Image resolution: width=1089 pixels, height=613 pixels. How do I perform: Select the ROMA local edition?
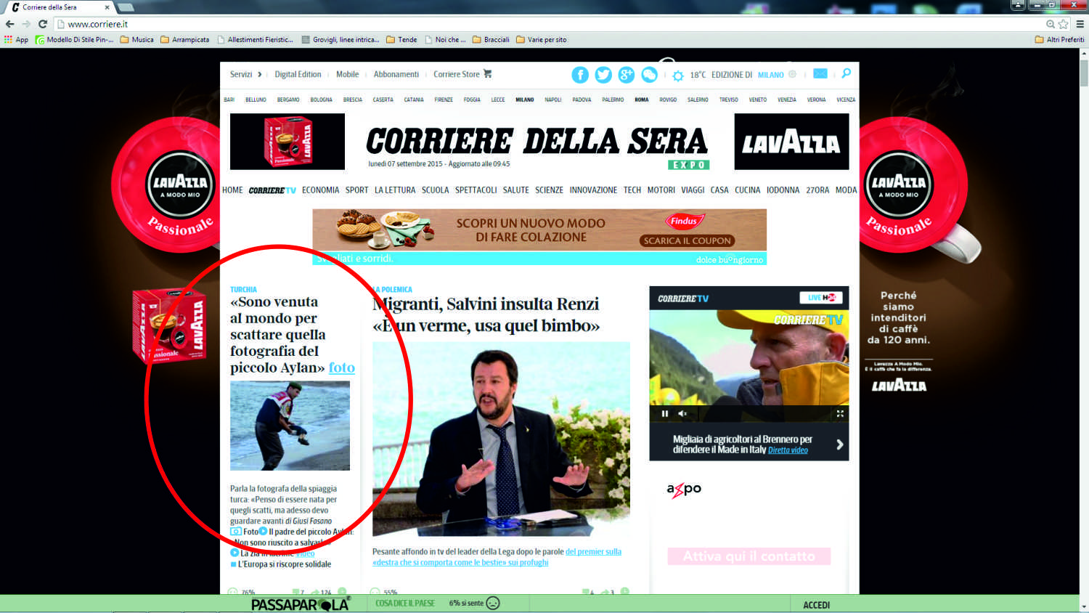[x=642, y=100]
